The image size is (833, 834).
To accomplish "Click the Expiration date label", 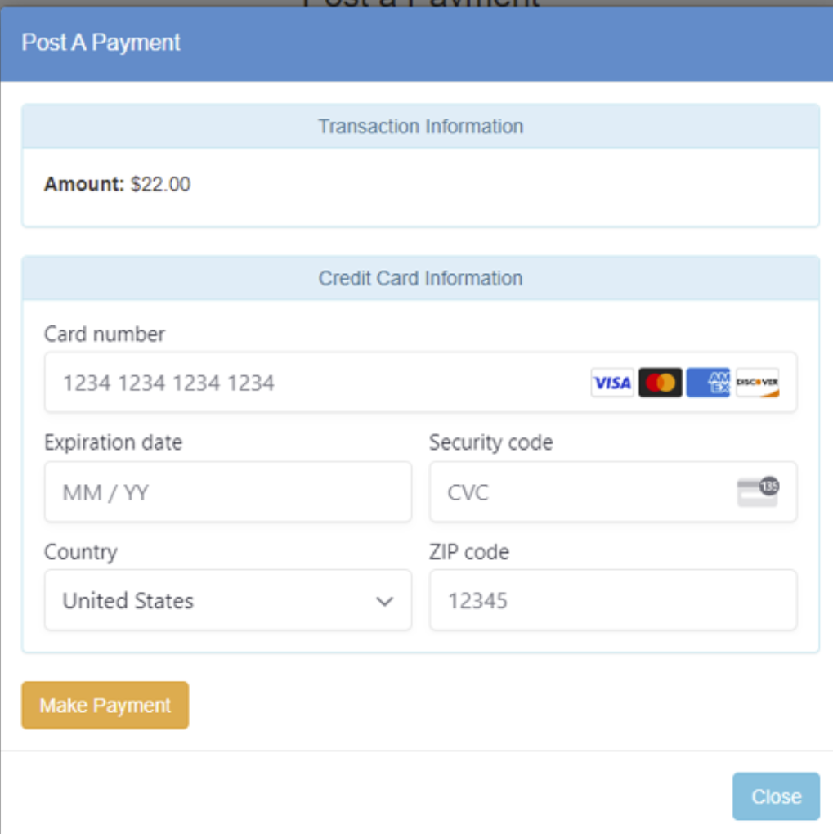I will (x=113, y=442).
